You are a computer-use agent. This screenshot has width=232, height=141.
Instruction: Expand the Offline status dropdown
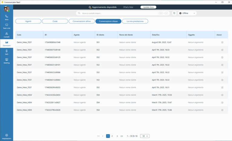click(x=187, y=13)
